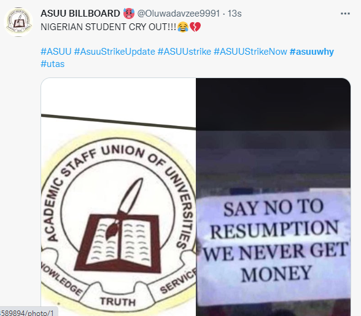Image resolution: width=361 pixels, height=316 pixels.
Task: Follow the #ASUU hashtag
Action: tap(56, 52)
